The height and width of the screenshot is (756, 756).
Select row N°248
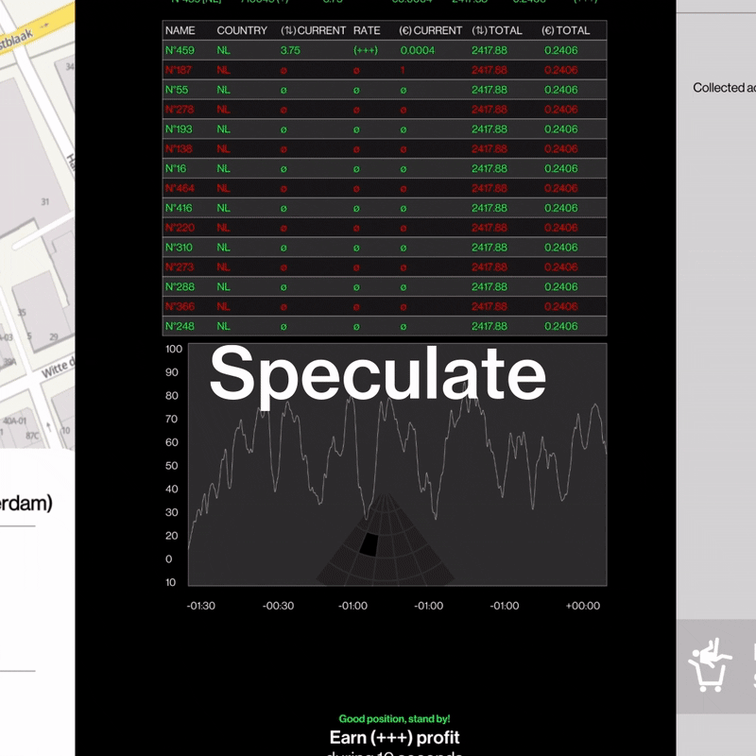click(385, 326)
